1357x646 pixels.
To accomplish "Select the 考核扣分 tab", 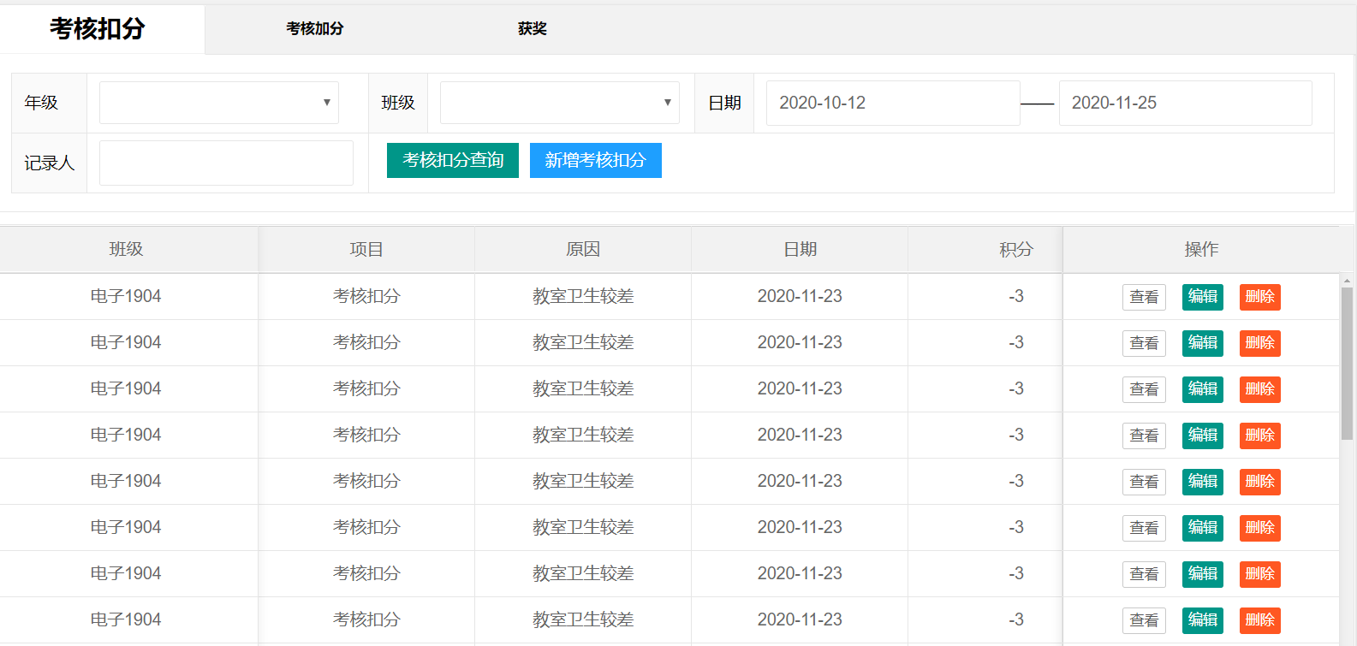I will pos(98,28).
